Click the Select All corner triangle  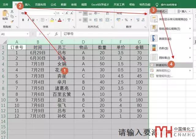click(x=4, y=42)
